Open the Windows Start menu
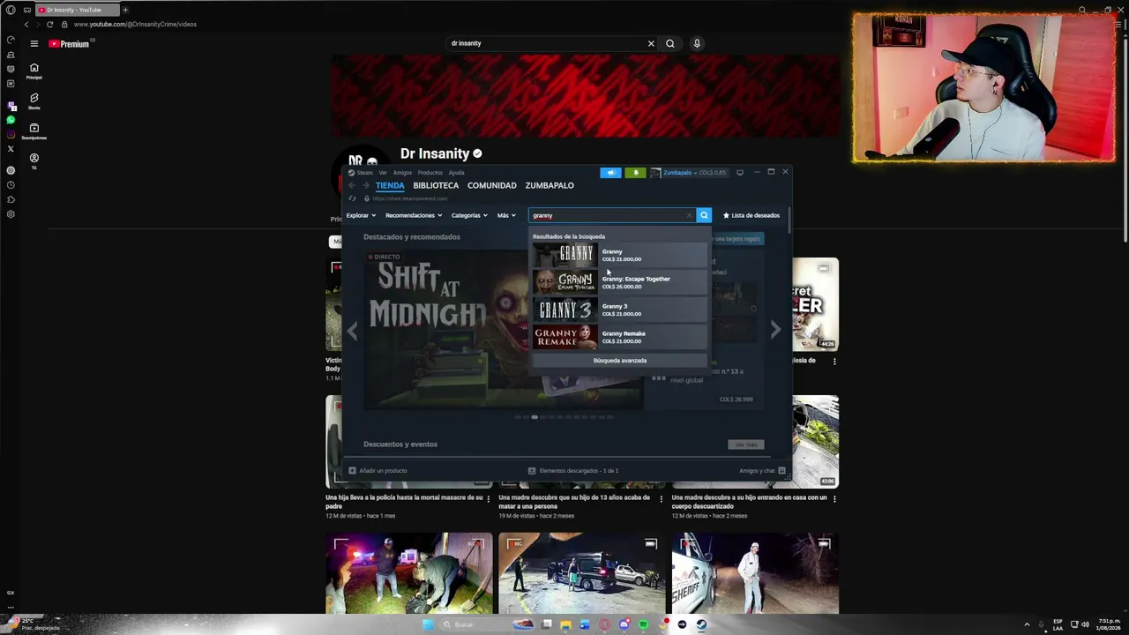 coord(429,624)
